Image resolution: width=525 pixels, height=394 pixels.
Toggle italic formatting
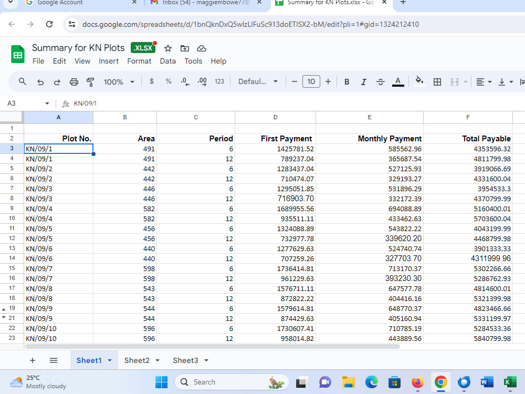(x=364, y=82)
